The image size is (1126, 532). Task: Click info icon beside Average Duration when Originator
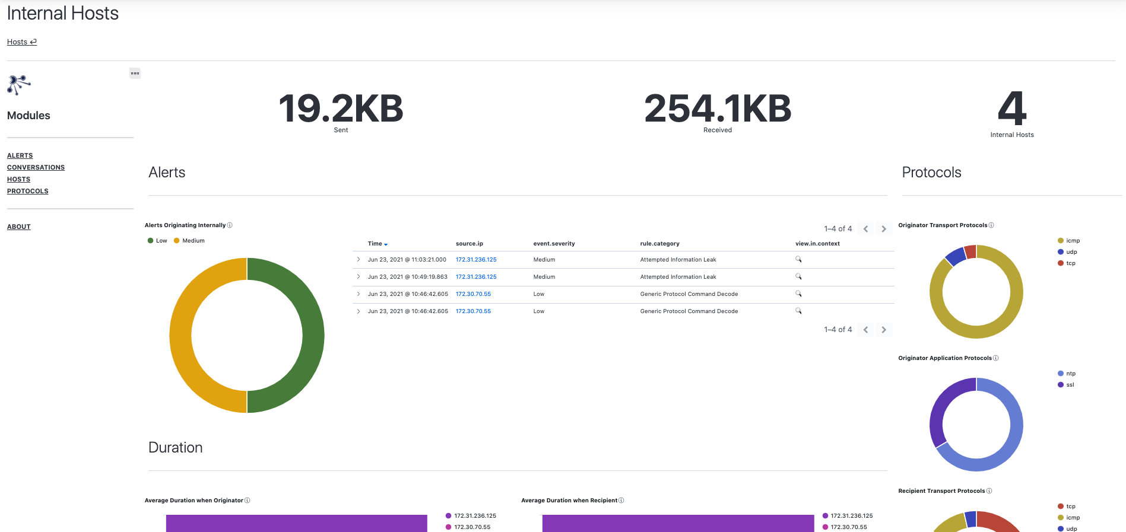248,501
